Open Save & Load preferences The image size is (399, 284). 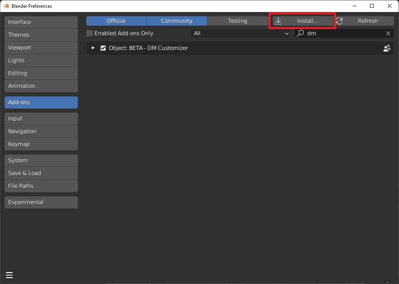[41, 173]
